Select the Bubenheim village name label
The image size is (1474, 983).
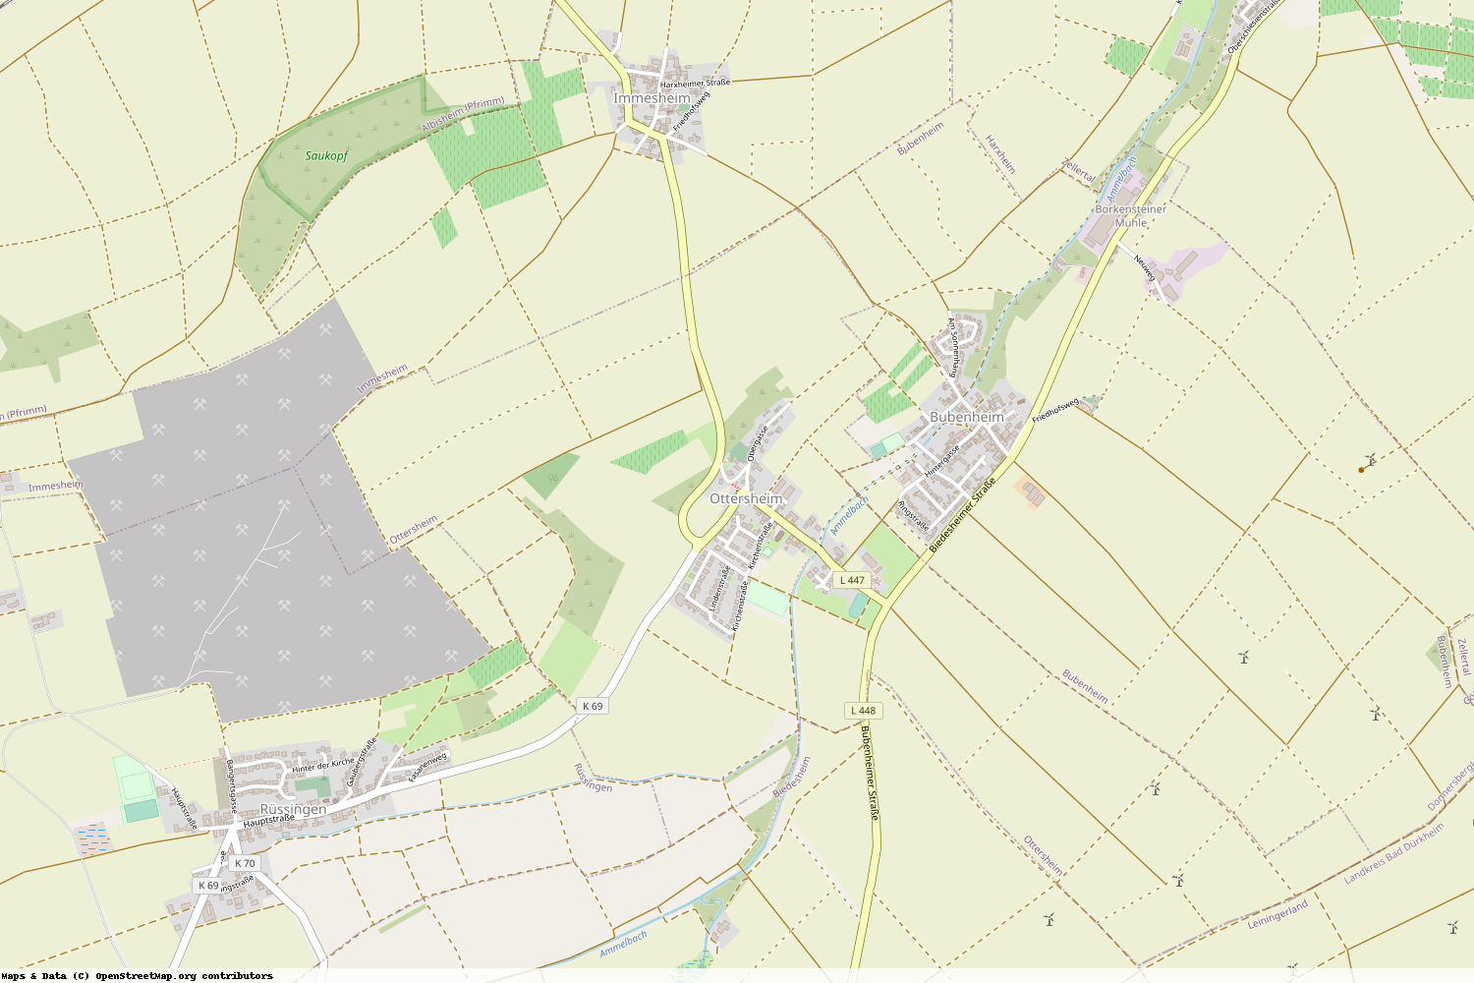tap(967, 417)
